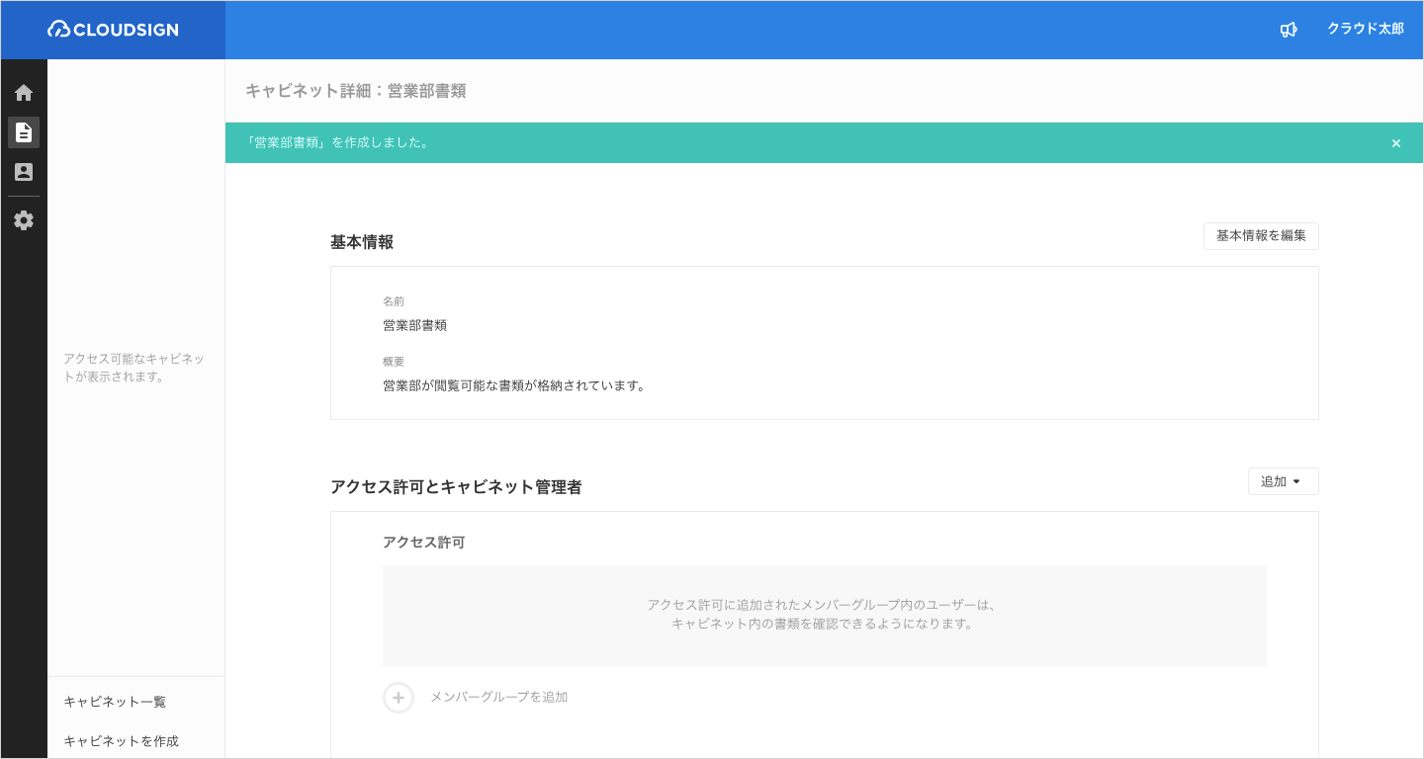Viewport: 1424px width, 759px height.
Task: Expand the 追加 dropdown
Action: click(1283, 481)
